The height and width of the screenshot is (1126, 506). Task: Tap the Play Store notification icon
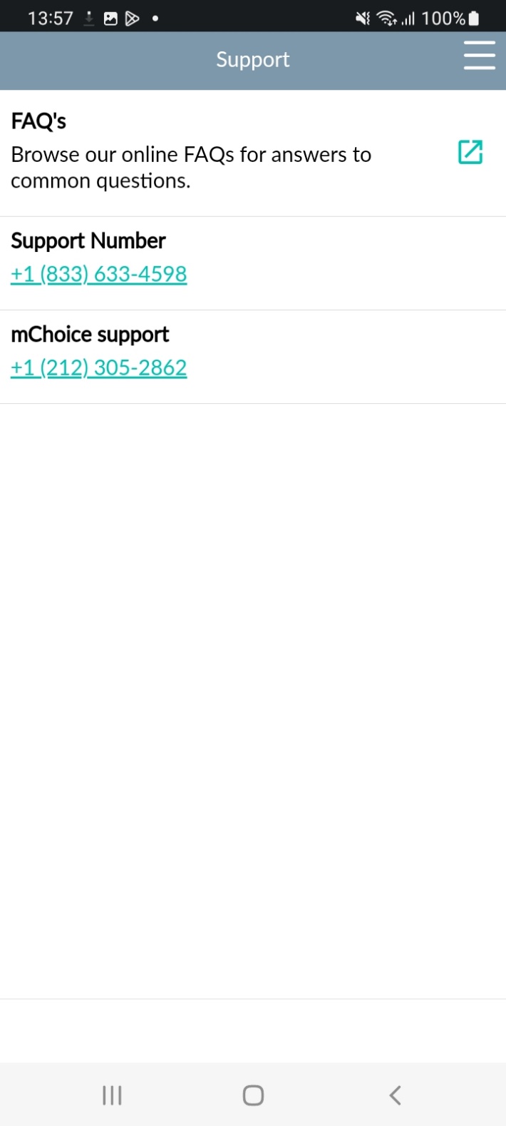point(132,19)
